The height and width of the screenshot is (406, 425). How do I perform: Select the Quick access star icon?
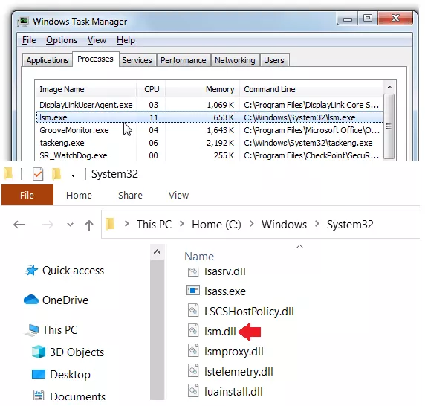[x=31, y=271]
